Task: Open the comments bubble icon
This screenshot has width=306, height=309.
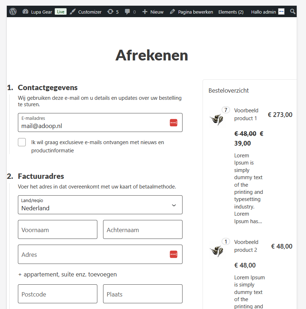Action: coord(127,12)
